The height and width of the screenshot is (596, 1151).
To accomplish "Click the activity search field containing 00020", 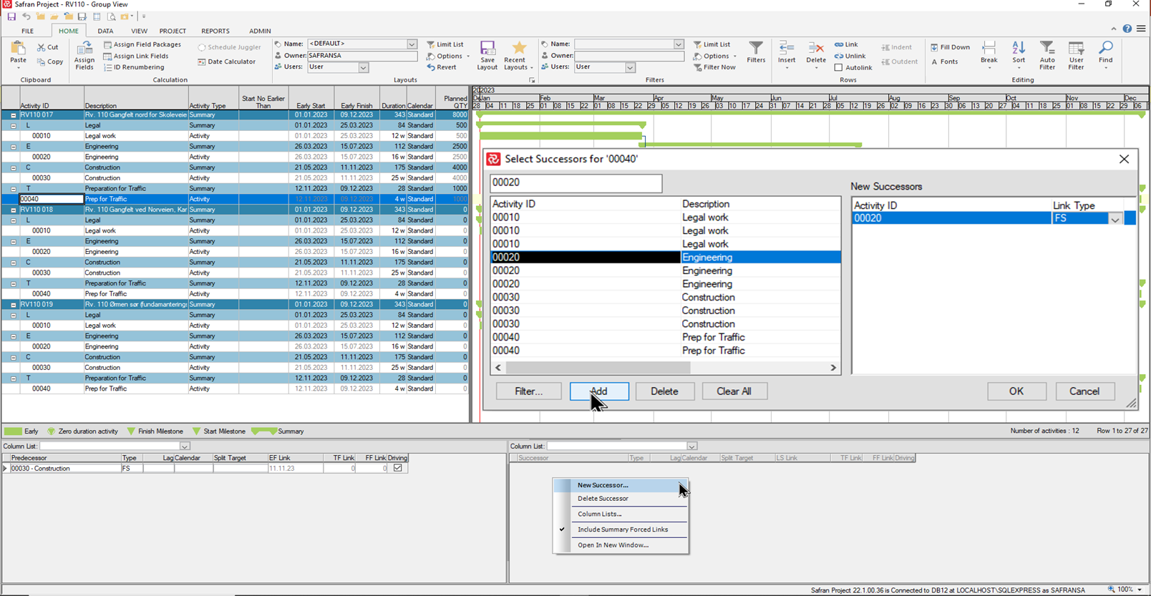I will tap(576, 183).
